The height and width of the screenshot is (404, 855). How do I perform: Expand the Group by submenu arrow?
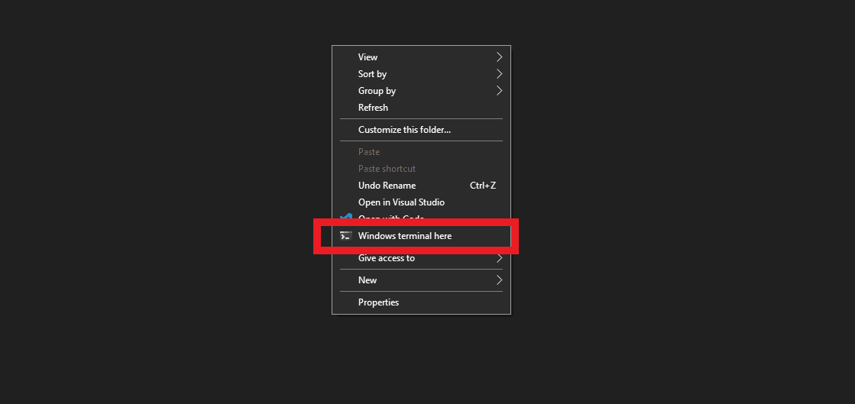pos(499,91)
